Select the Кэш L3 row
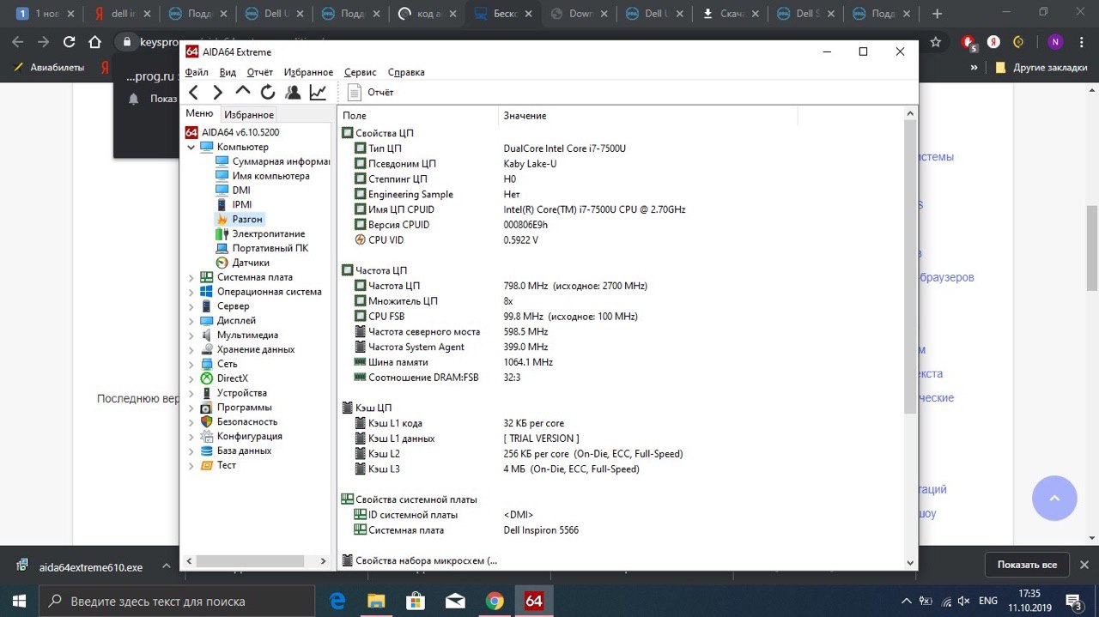Screen dimensions: 1099x617 click(622, 469)
